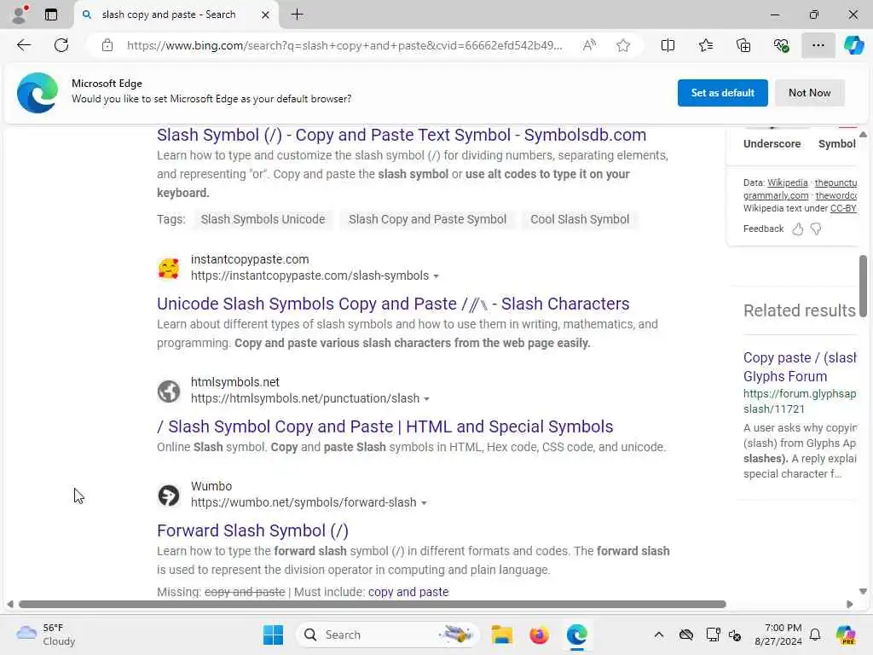Screen dimensions: 873x655
Task: Open Settings and more ellipsis menu
Action: pyautogui.click(x=818, y=45)
